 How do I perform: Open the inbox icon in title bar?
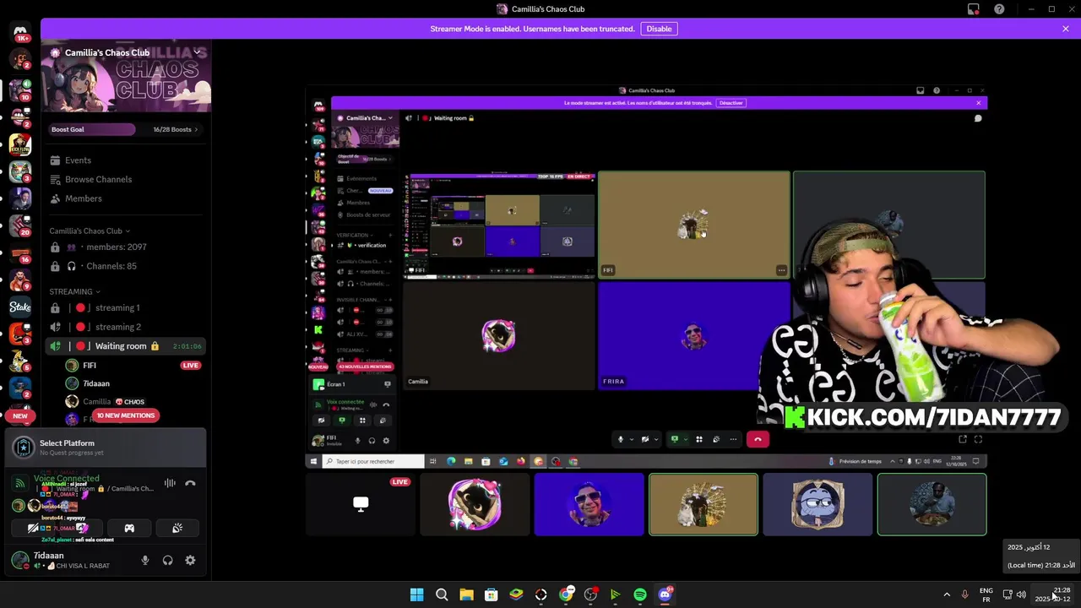973,9
